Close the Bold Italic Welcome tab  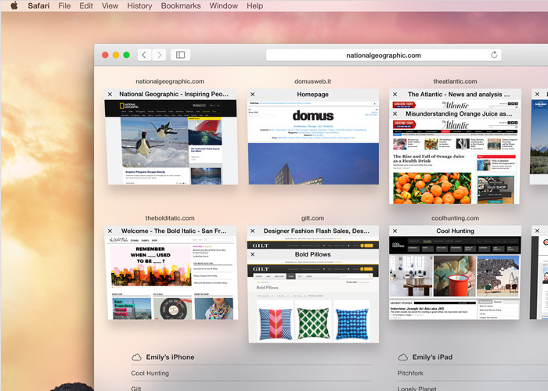coord(110,231)
